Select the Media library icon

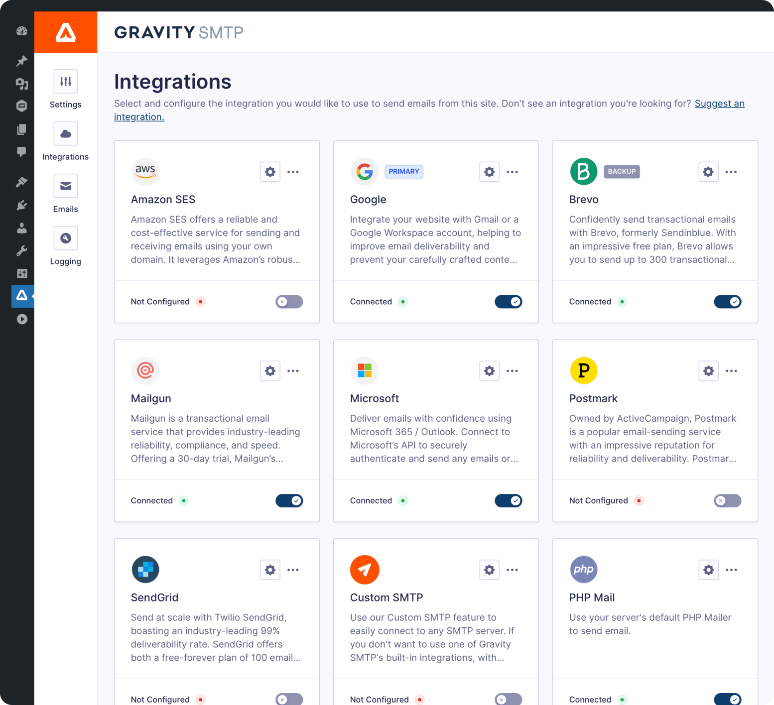[22, 84]
